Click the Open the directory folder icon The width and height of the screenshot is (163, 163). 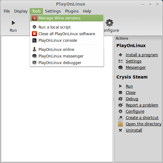click(120, 124)
